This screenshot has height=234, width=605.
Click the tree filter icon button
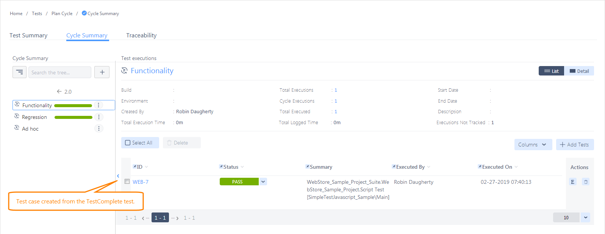pyautogui.click(x=19, y=72)
